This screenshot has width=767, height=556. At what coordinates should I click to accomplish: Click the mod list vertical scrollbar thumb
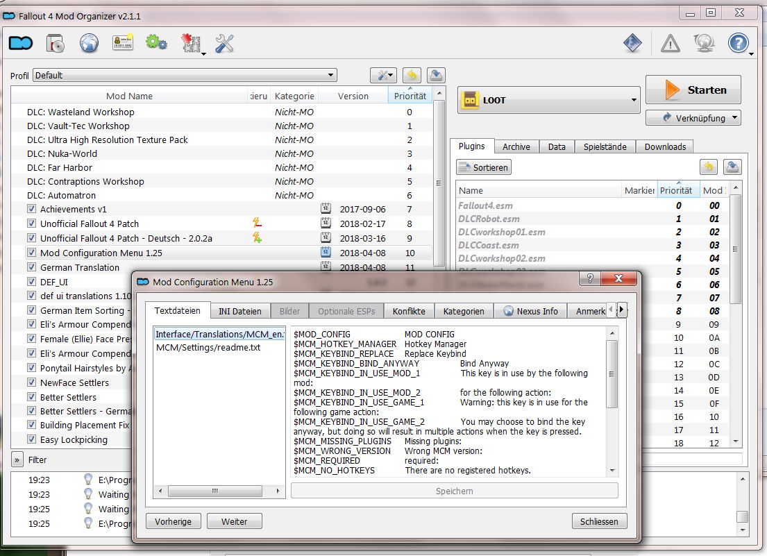pyautogui.click(x=439, y=184)
